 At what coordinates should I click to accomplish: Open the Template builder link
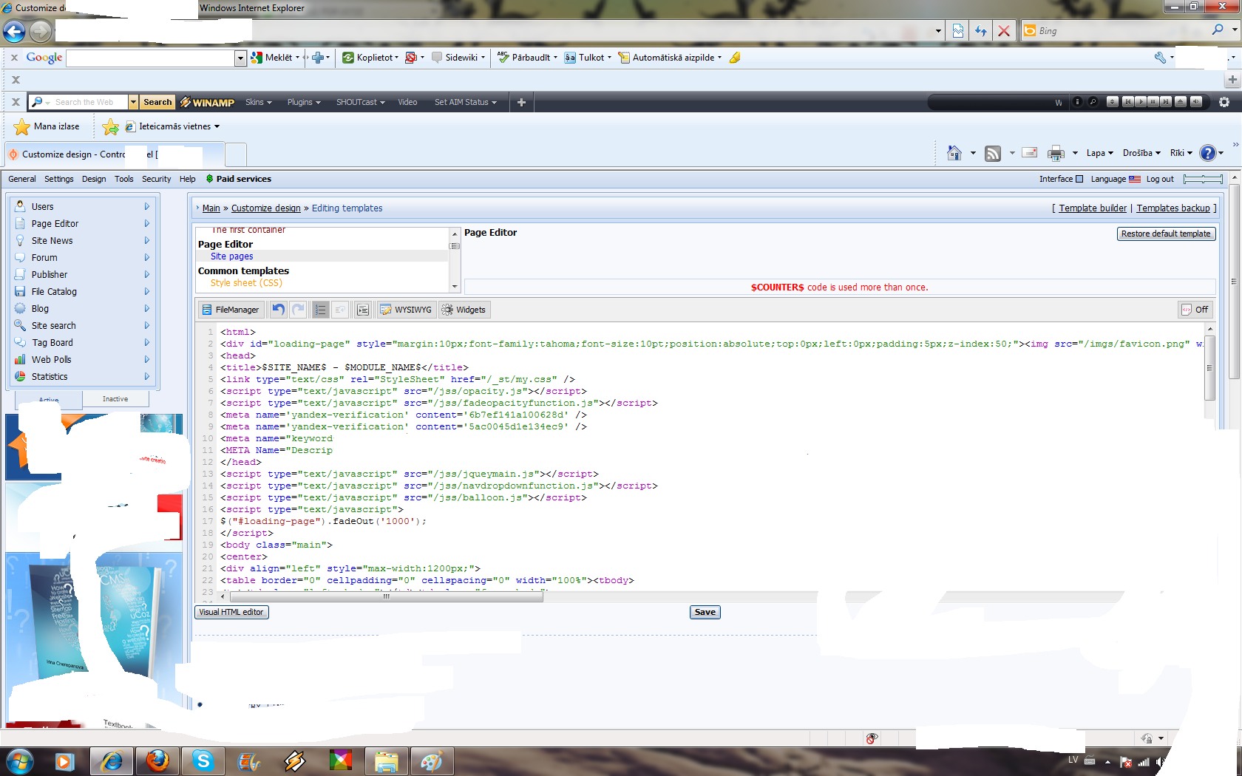point(1093,208)
